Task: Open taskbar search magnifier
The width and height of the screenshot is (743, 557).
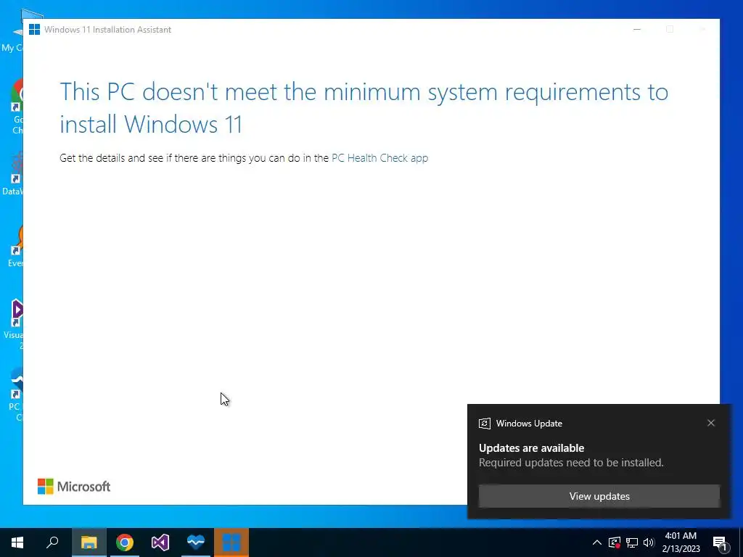Action: pyautogui.click(x=52, y=542)
